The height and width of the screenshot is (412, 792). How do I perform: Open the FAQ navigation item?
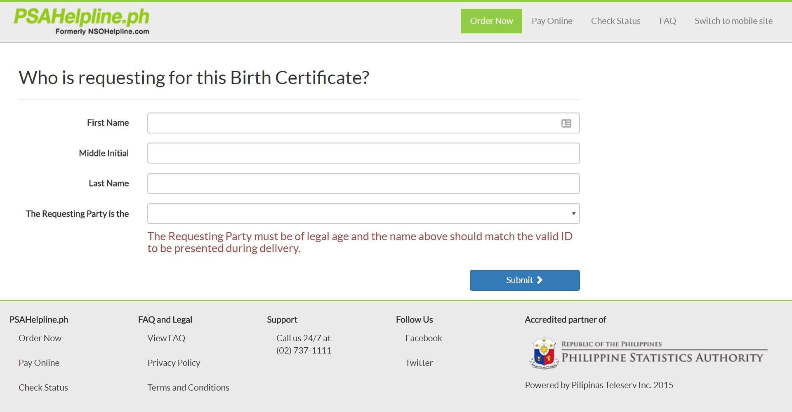pos(667,21)
